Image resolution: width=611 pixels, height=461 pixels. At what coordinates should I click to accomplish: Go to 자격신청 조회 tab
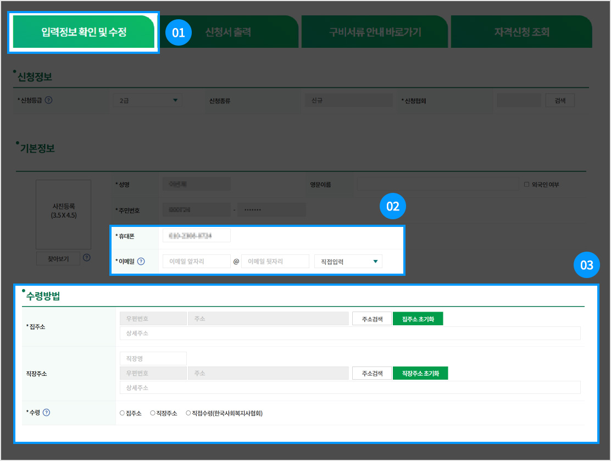coord(521,32)
